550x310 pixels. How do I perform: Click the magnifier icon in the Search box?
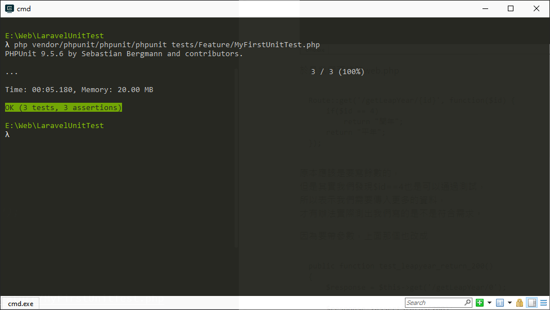point(467,302)
